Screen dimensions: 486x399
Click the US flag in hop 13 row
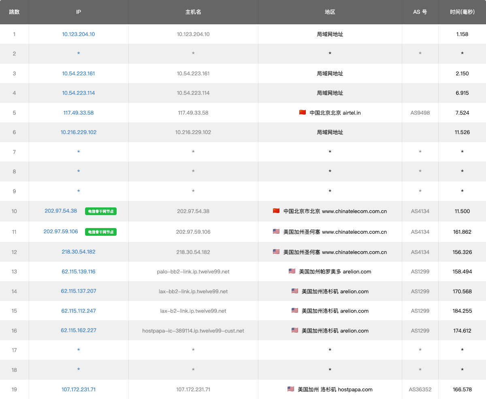tap(292, 271)
